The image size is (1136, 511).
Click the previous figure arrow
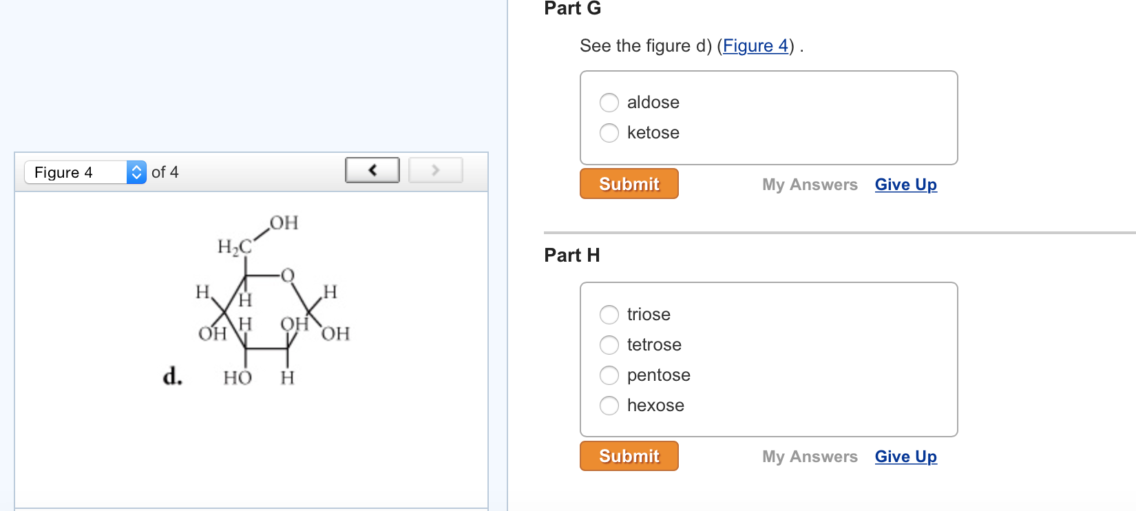[x=372, y=169]
